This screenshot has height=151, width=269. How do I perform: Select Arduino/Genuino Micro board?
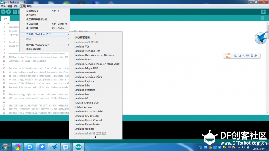pos(95,77)
